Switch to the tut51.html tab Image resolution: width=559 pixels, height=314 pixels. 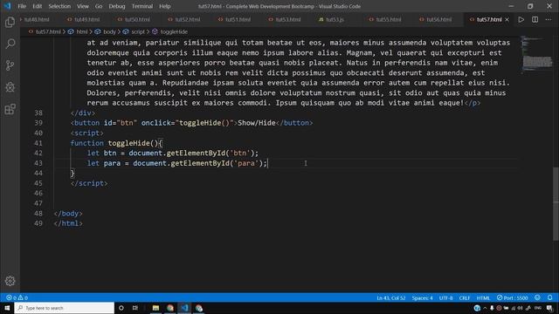238,19
